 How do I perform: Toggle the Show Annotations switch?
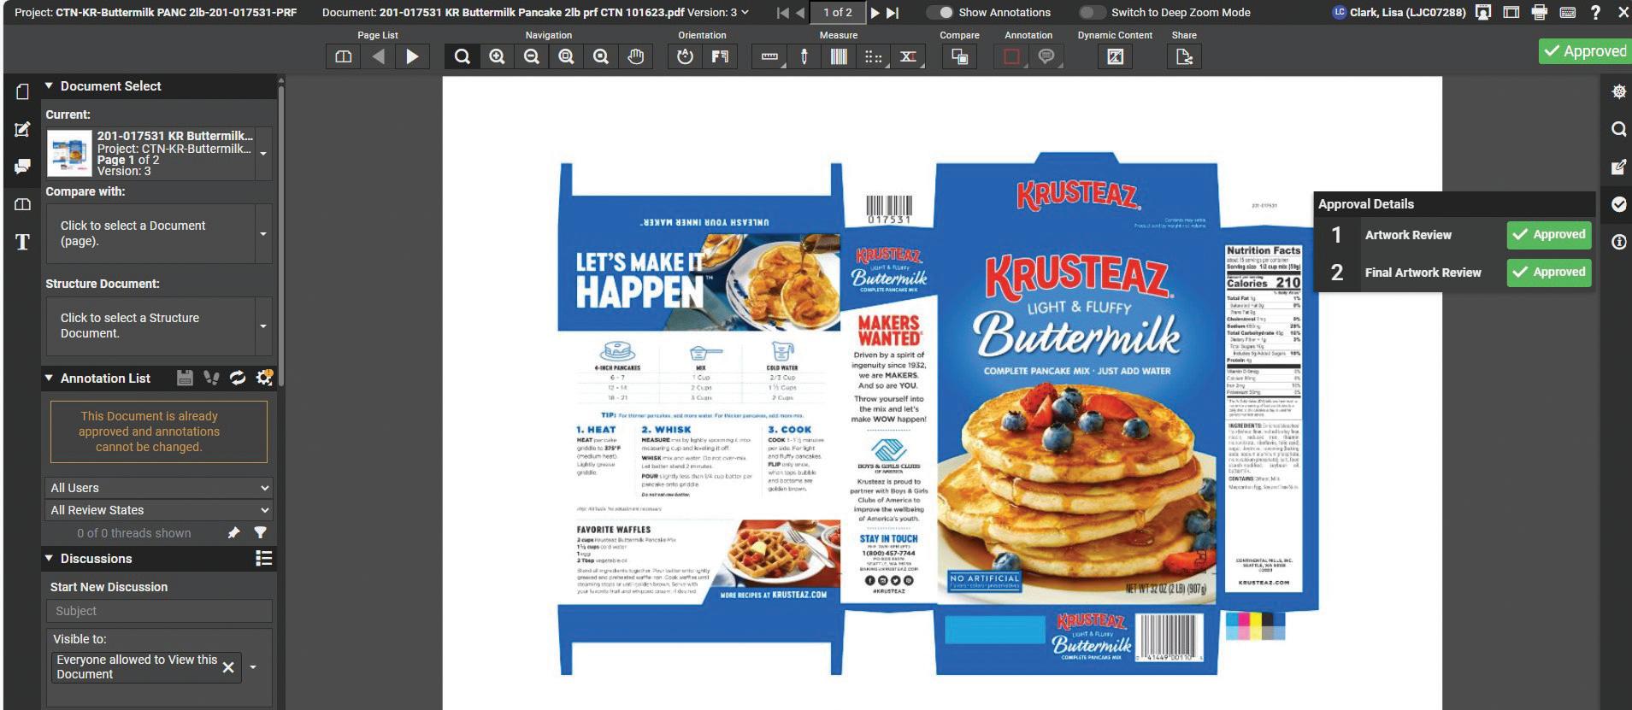tap(940, 13)
